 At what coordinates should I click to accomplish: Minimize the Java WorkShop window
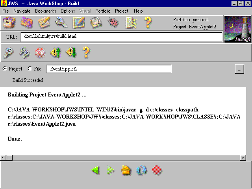click(x=234, y=4)
